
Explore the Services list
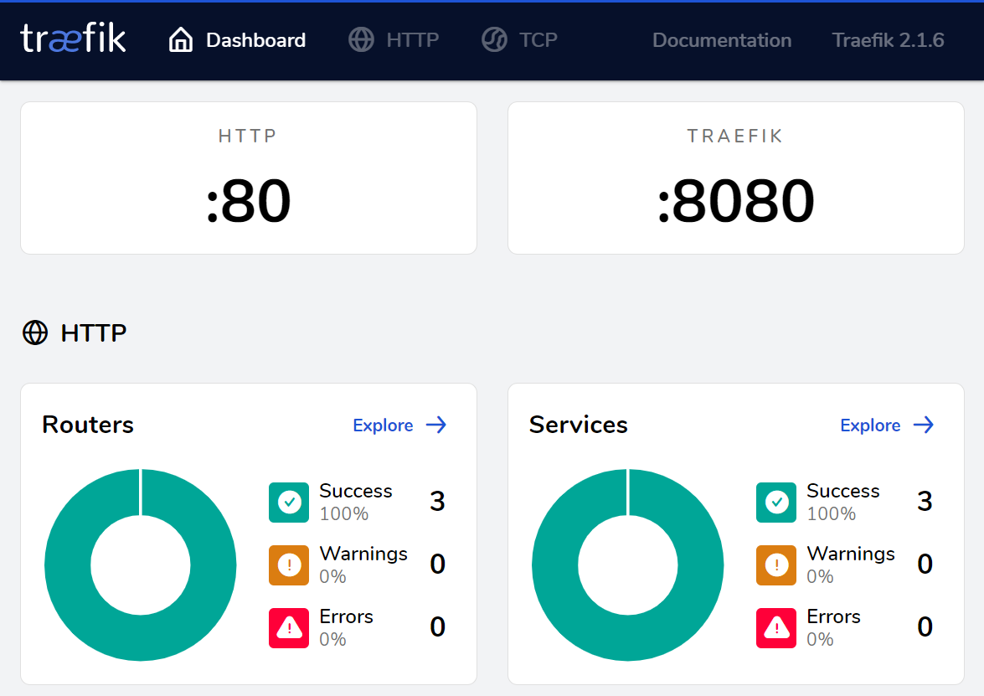point(887,425)
